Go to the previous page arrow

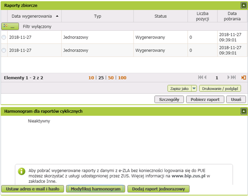[205, 77]
